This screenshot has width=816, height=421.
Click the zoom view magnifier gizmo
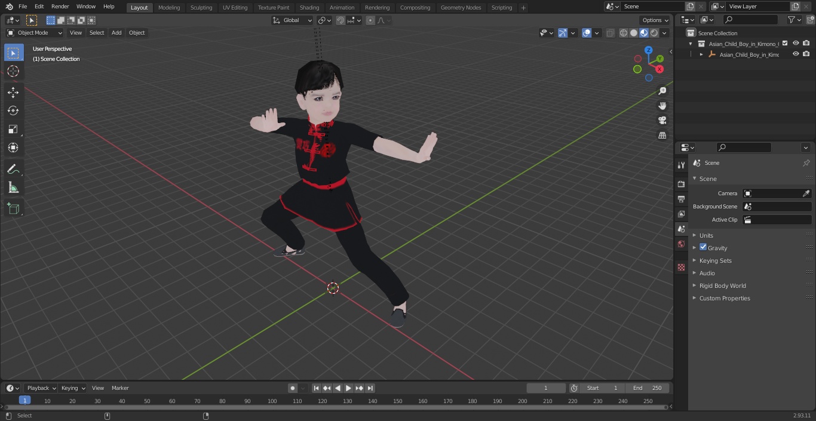tap(662, 91)
